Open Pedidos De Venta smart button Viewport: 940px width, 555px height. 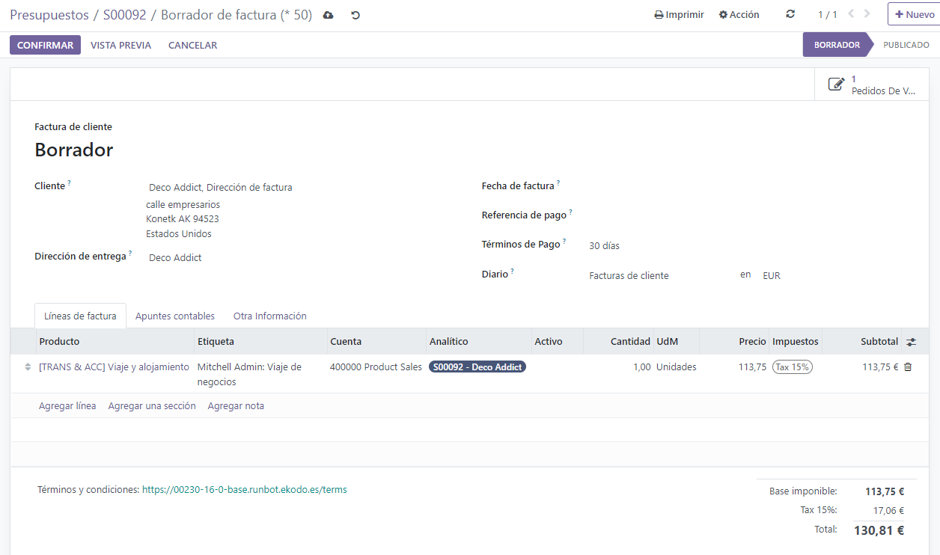(x=872, y=85)
